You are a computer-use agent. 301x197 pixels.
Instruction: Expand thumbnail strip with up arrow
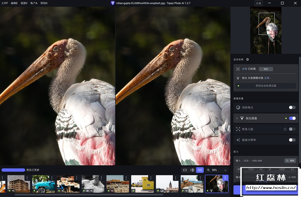[x=225, y=170]
